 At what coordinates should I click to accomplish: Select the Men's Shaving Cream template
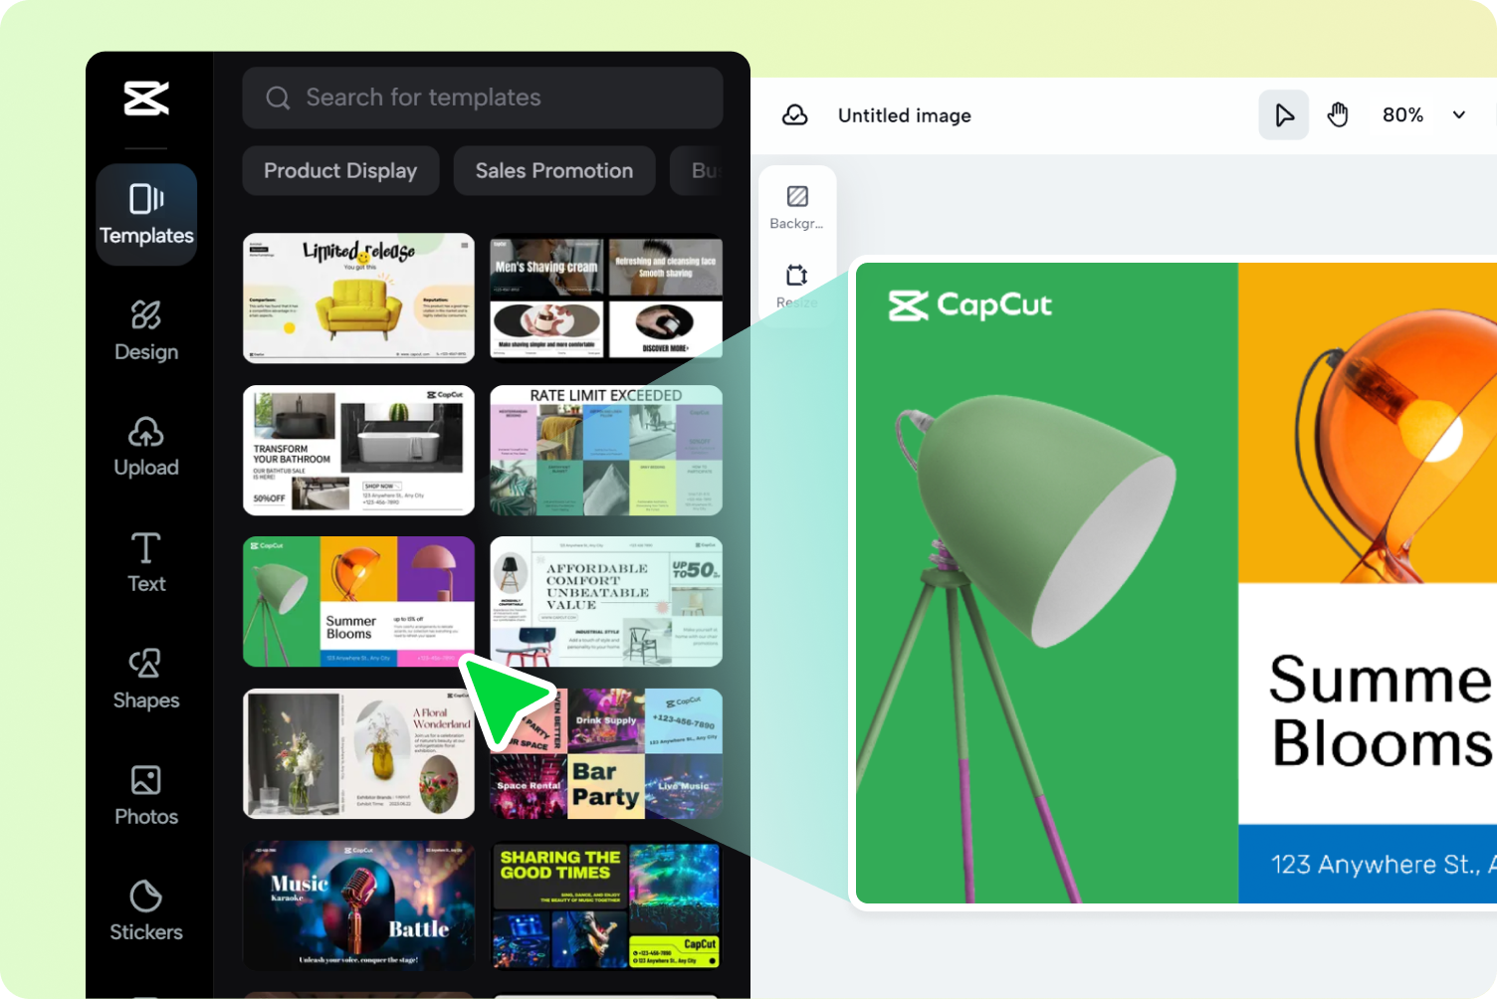tap(606, 299)
